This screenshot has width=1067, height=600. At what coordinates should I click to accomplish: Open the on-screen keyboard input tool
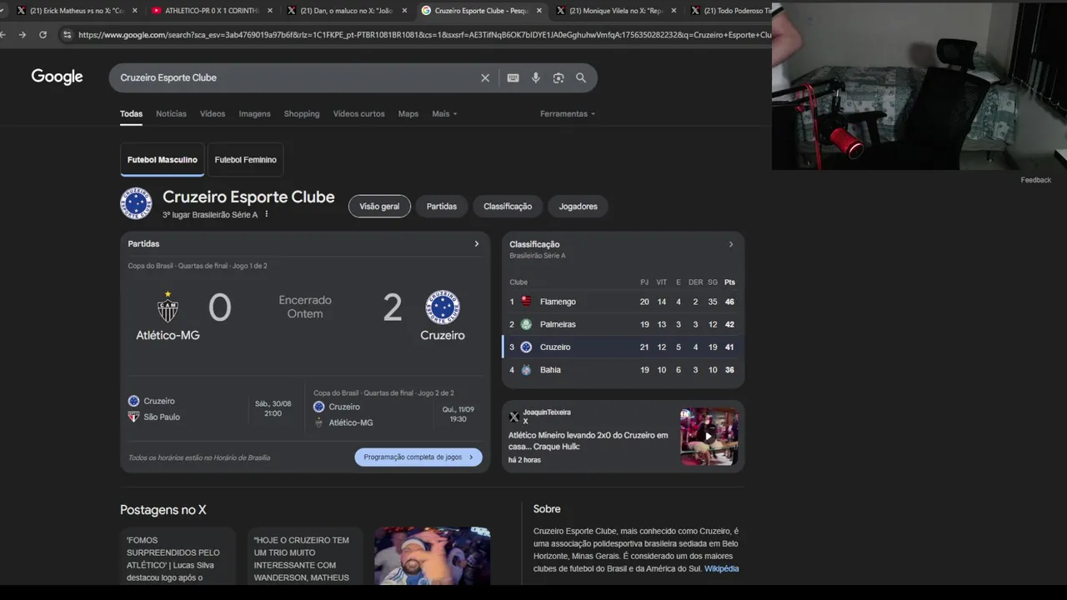coord(513,77)
